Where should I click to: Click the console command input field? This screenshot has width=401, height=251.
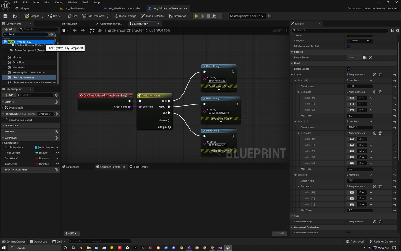point(99,241)
